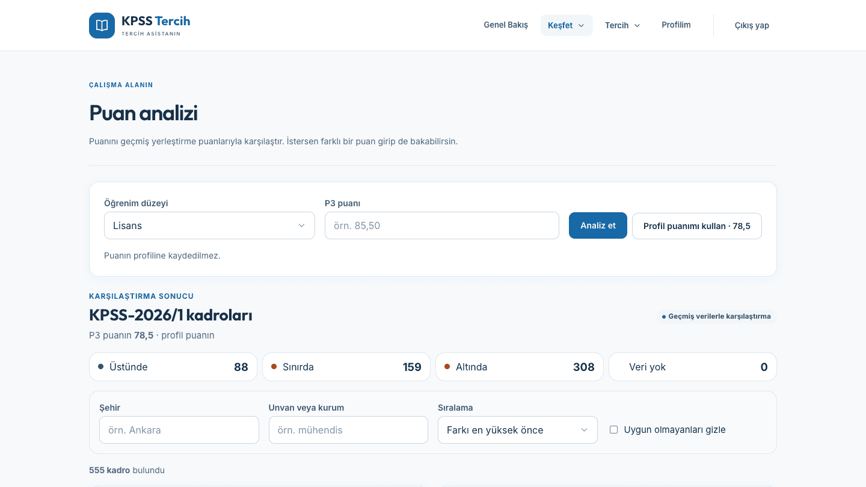Click the 555 kadro bulundu text
Screen dimensions: 866x487
point(127,470)
